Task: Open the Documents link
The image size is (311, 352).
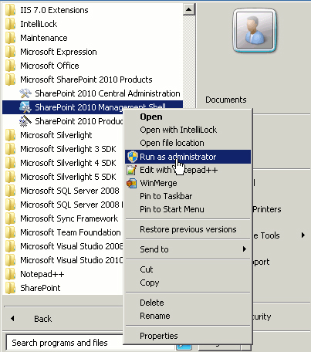Action: tap(226, 100)
